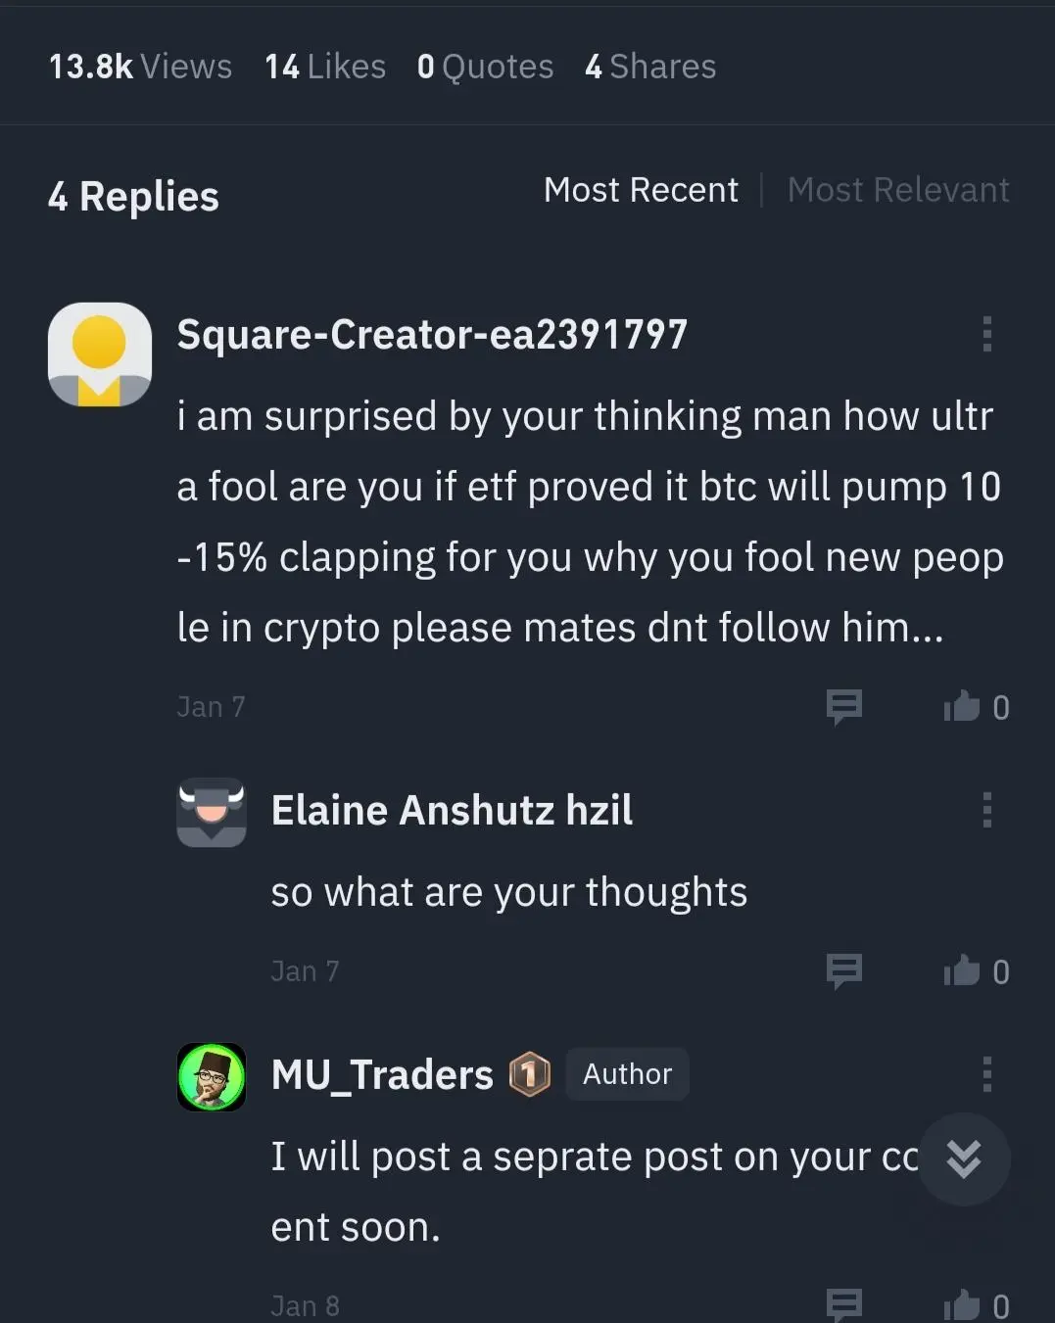Open Square-Creator-ea2391797 profile avatar
Image resolution: width=1055 pixels, height=1323 pixels.
pyautogui.click(x=100, y=354)
